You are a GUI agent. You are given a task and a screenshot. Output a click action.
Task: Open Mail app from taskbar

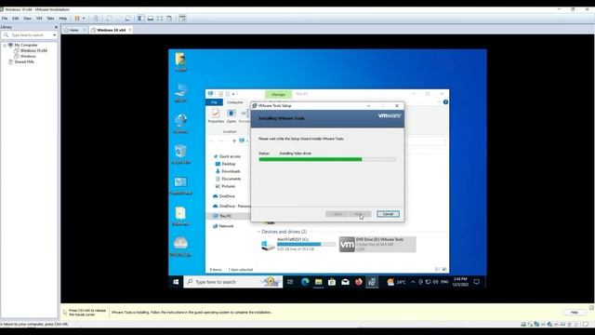(345, 282)
